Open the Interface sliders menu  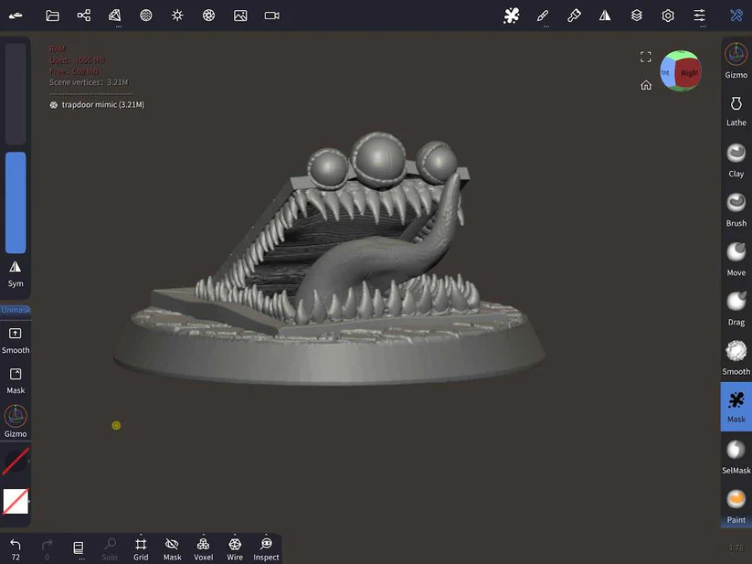699,16
